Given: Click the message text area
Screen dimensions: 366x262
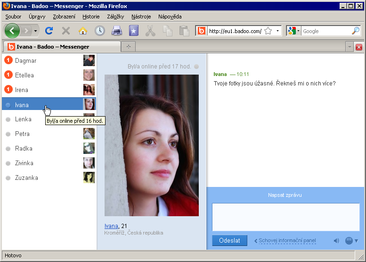Looking at the screenshot, I should [x=286, y=217].
